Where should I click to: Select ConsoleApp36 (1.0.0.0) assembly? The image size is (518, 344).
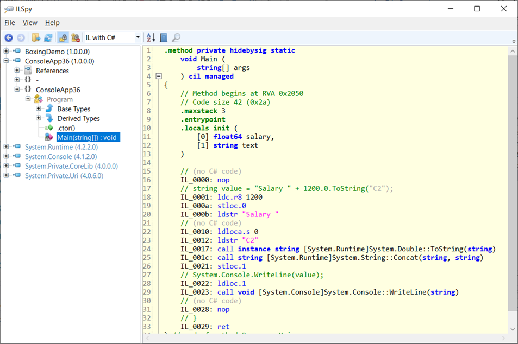(59, 61)
